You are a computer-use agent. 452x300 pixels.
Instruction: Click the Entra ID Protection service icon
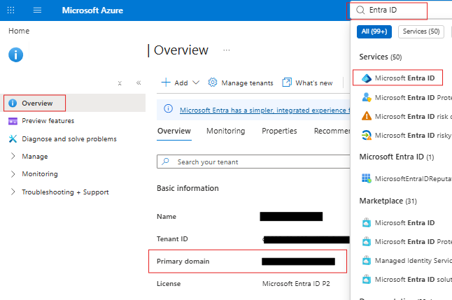367,97
